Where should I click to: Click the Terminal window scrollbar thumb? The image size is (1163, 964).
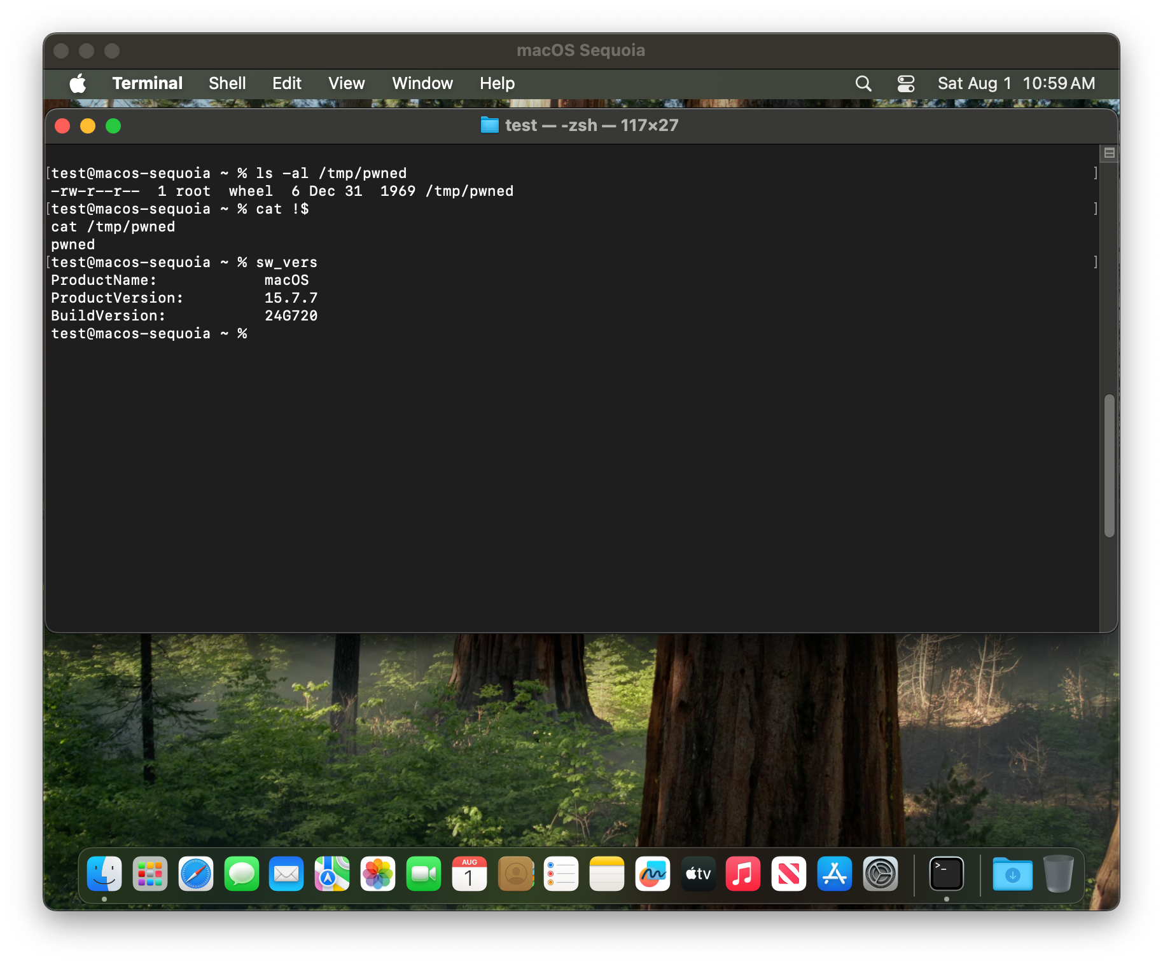click(1110, 465)
